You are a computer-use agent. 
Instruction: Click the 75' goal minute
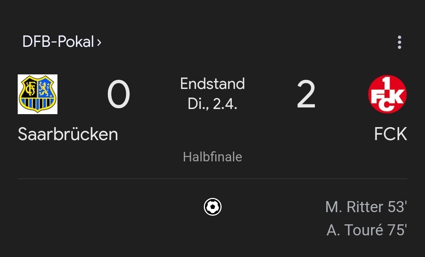[397, 230]
